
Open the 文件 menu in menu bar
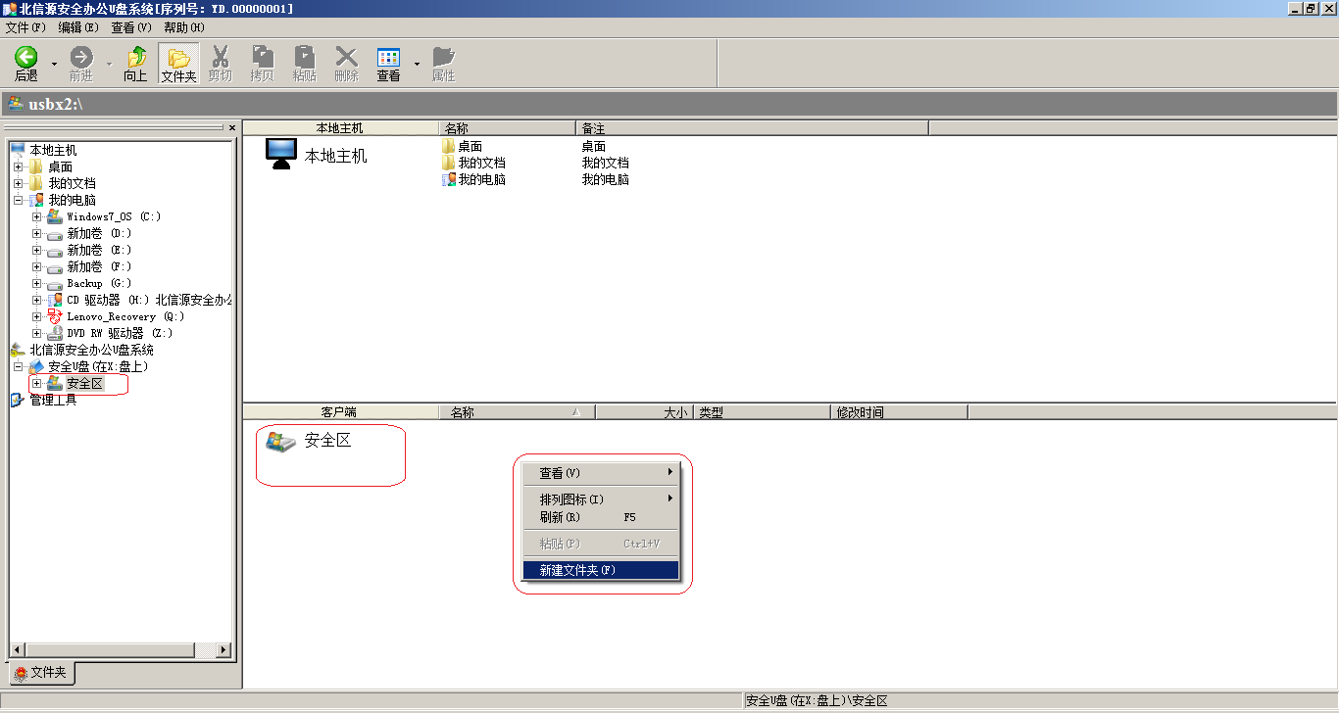[x=25, y=27]
